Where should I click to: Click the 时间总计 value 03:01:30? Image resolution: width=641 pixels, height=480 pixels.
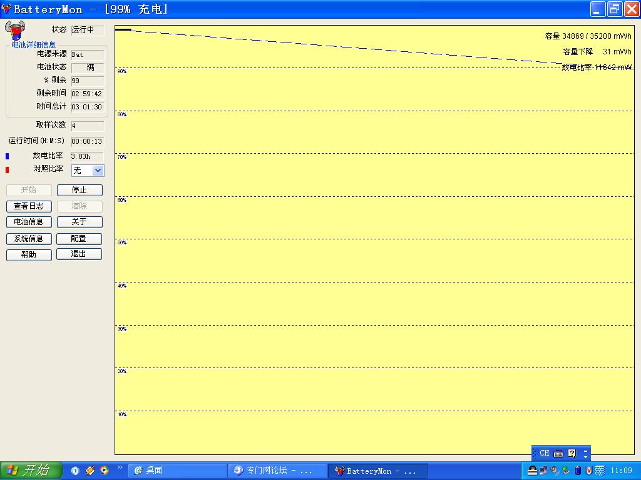[x=88, y=107]
